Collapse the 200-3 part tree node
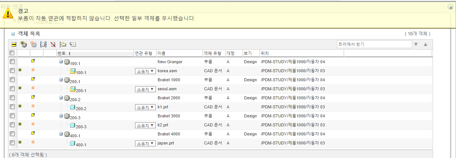 pos(61,116)
